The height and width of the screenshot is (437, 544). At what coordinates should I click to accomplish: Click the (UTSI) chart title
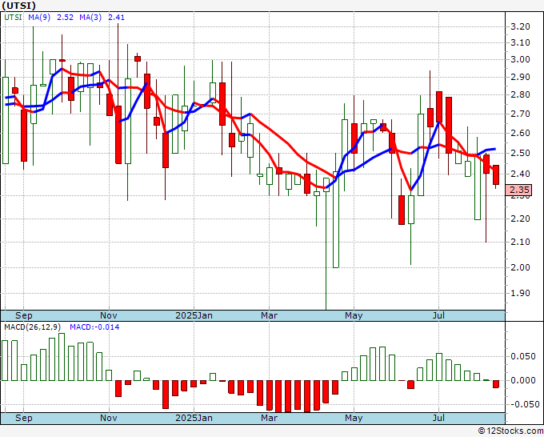pyautogui.click(x=18, y=6)
